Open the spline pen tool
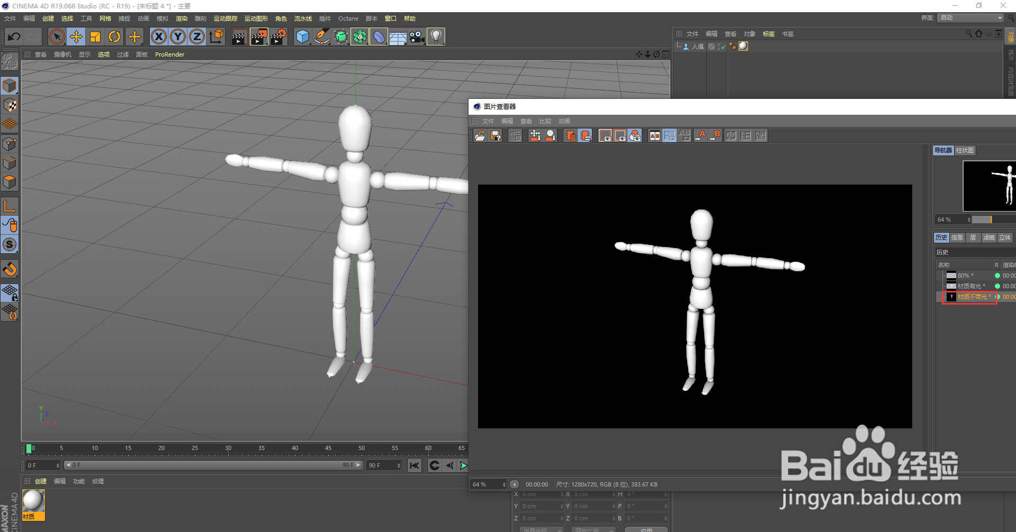1016x532 pixels. 321,36
